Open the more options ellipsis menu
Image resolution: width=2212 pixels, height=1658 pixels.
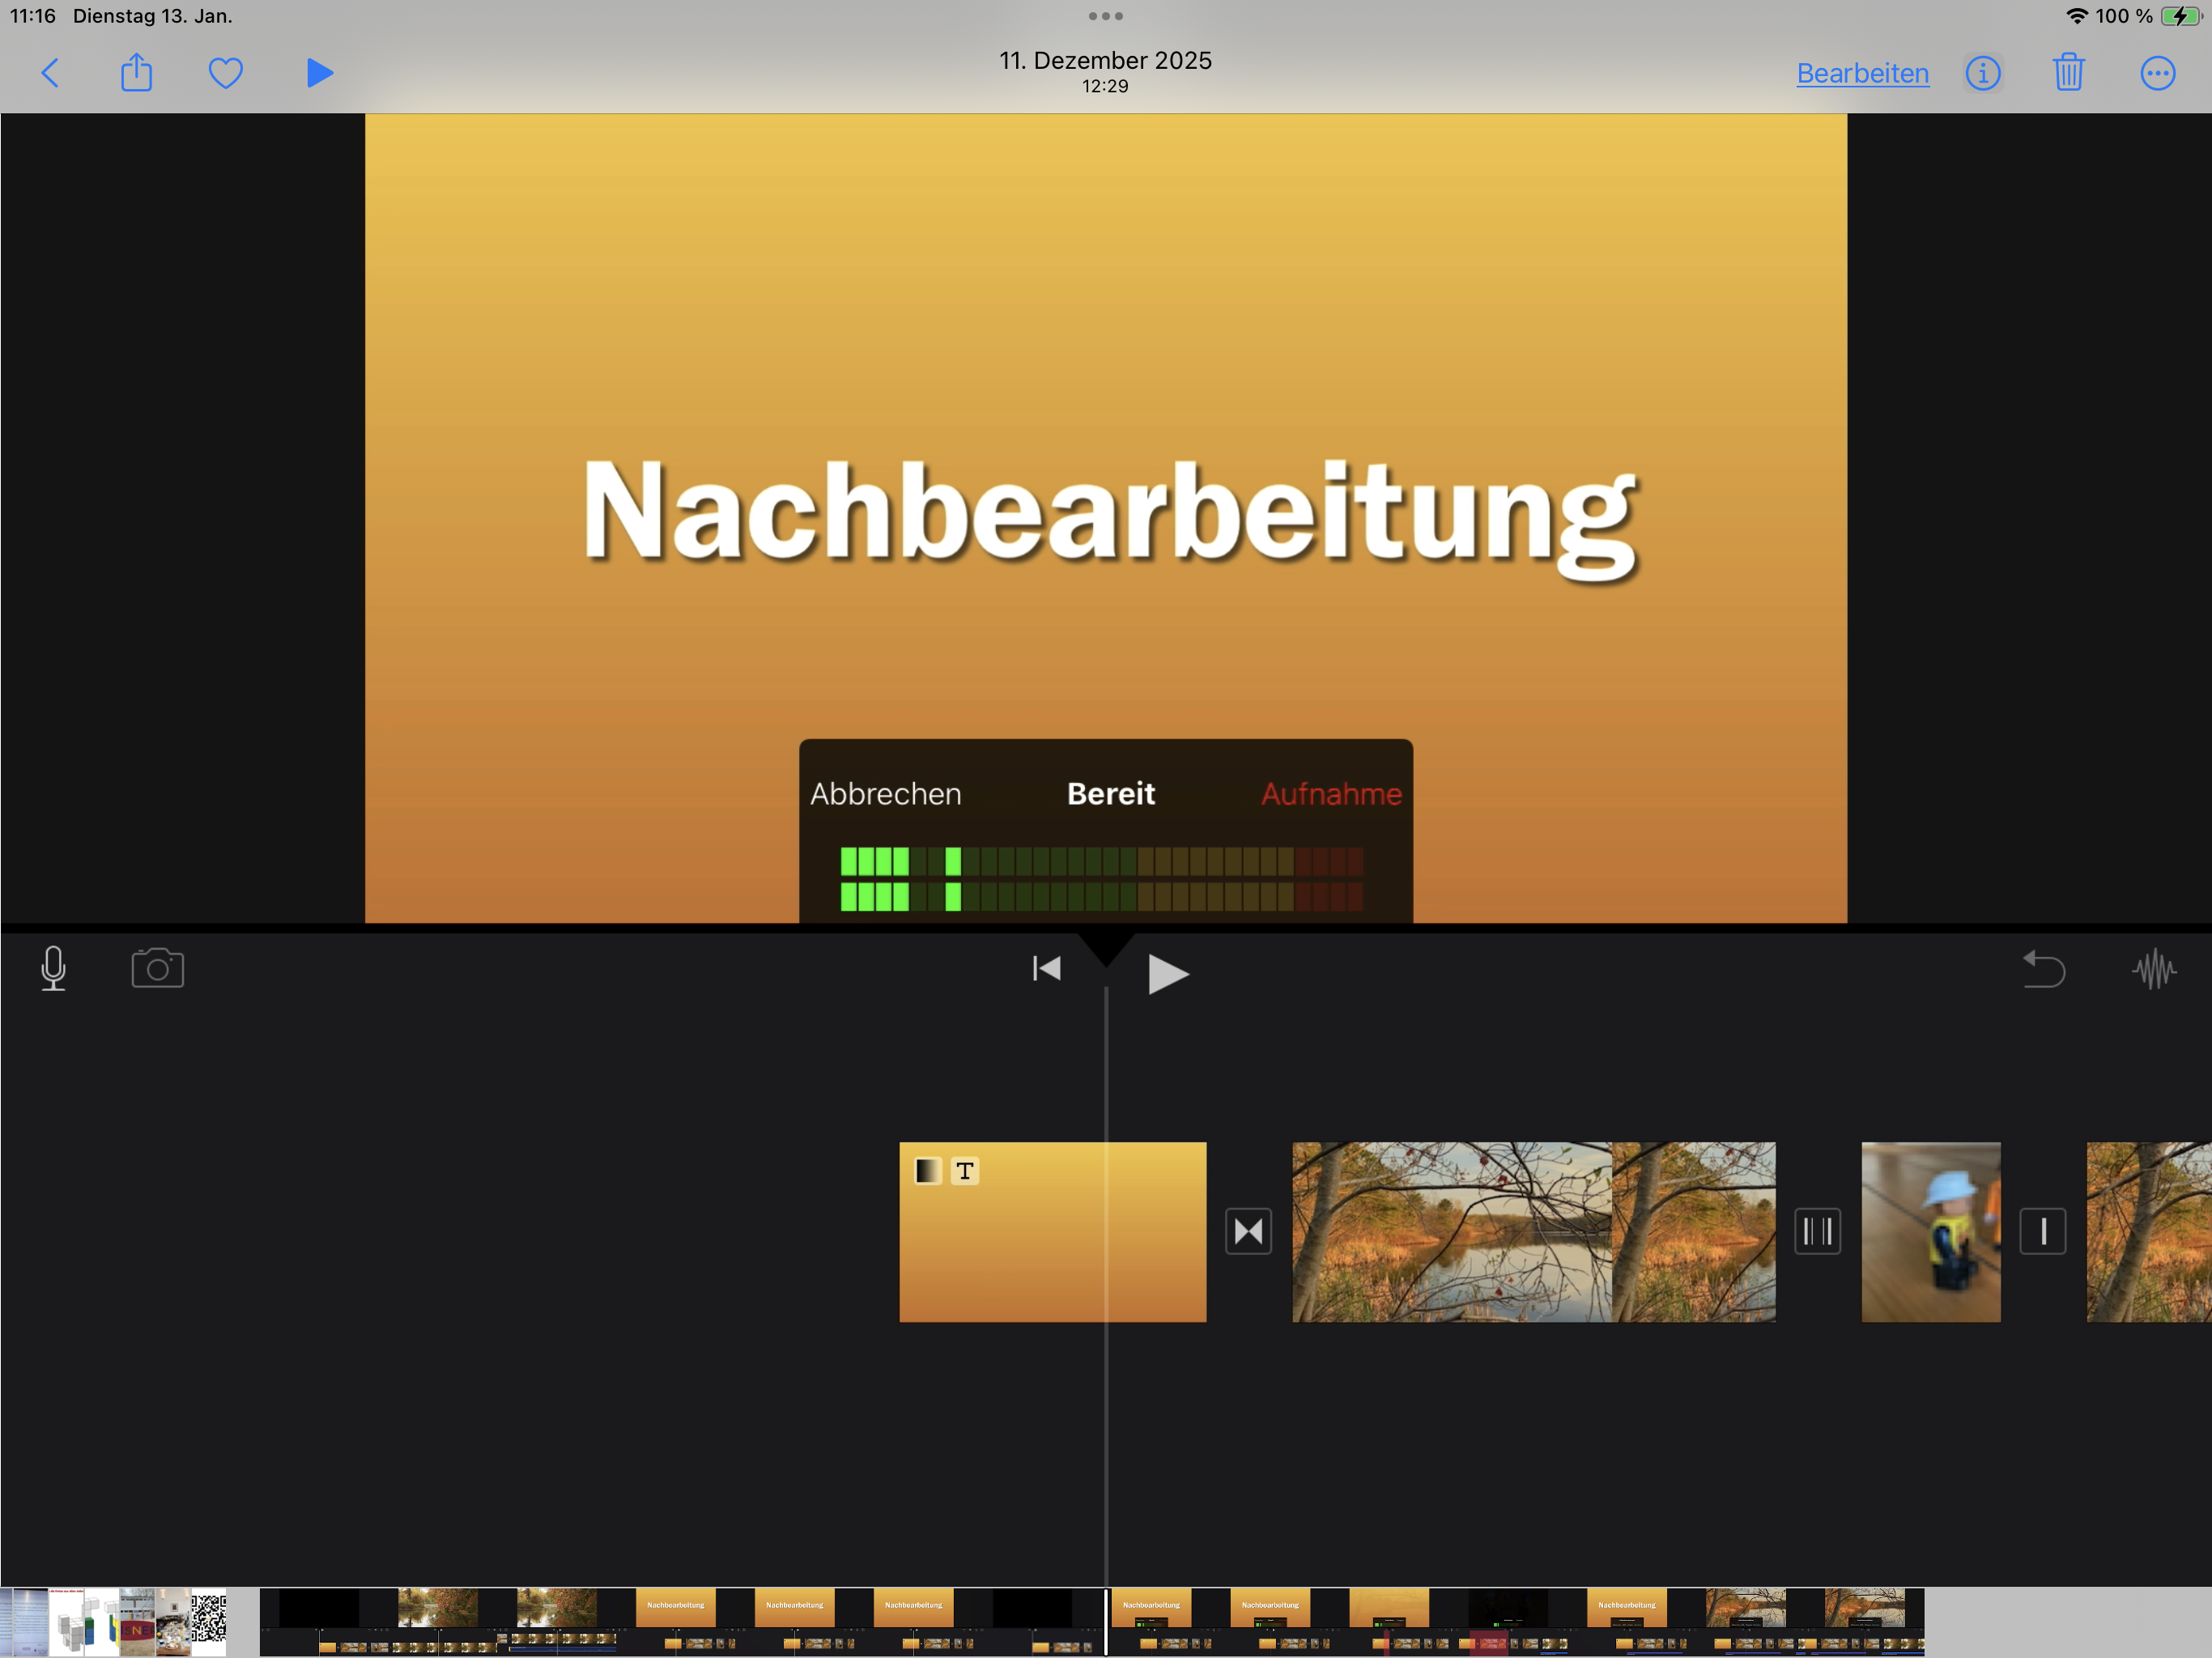coord(2157,72)
